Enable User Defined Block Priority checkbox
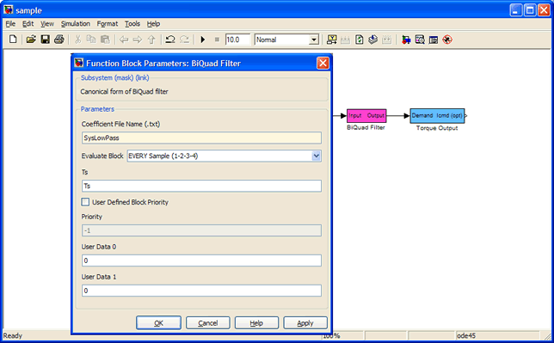Viewport: 554px width, 343px height. point(85,202)
